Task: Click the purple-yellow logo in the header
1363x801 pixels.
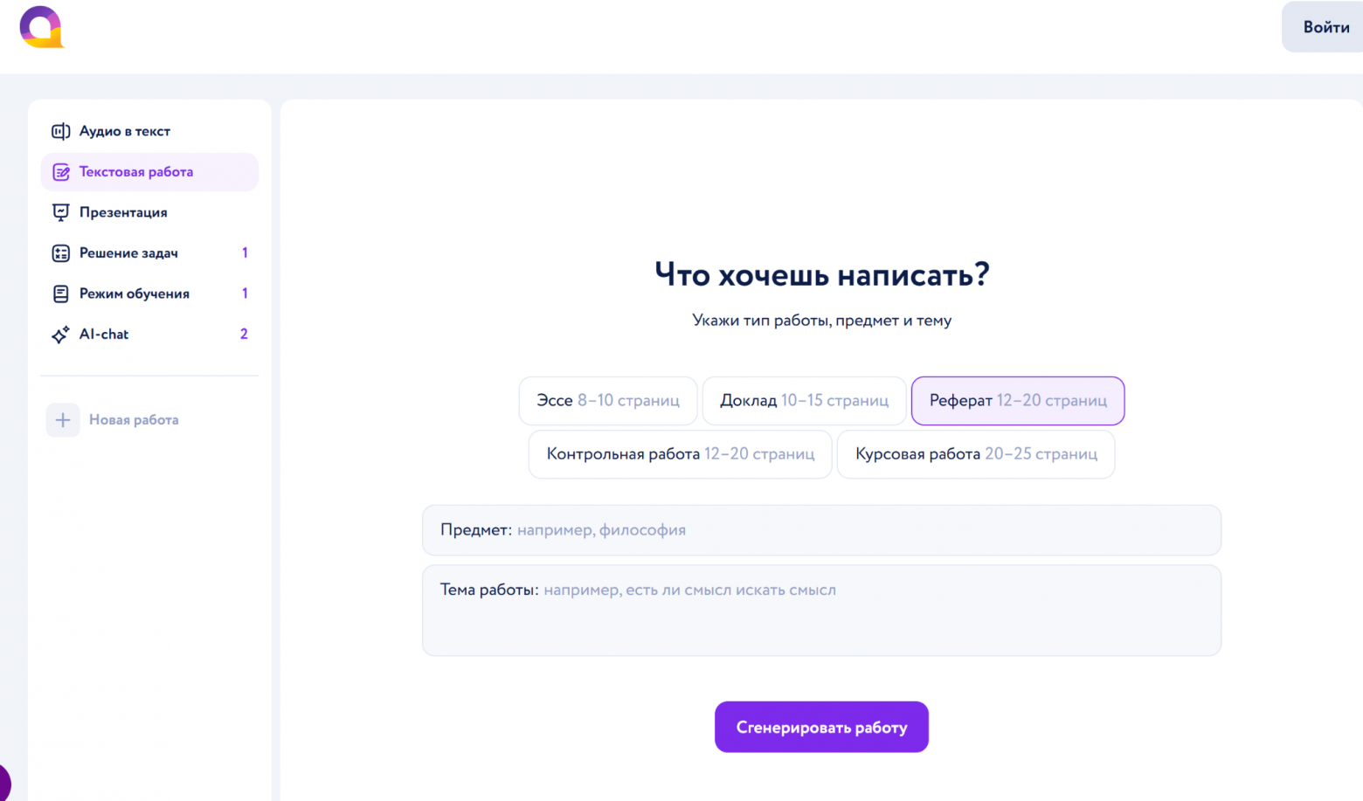Action: click(x=41, y=27)
